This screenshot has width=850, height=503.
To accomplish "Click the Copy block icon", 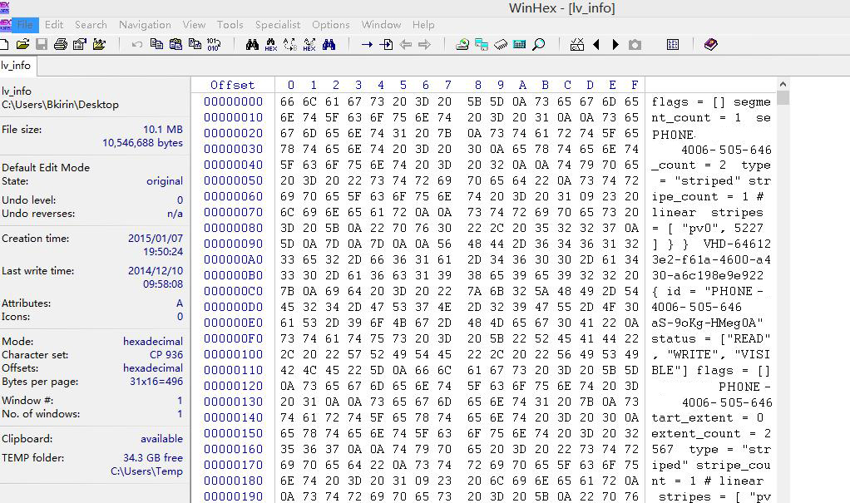I will pyautogui.click(x=156, y=44).
